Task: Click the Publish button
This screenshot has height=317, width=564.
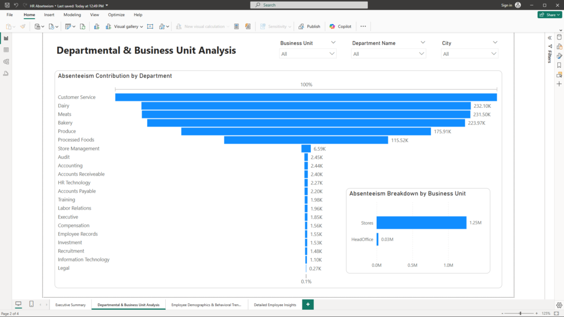Action: (x=309, y=26)
